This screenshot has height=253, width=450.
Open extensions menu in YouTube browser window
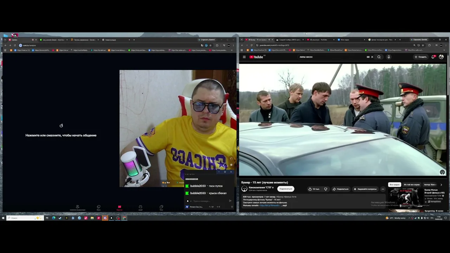coord(429,45)
